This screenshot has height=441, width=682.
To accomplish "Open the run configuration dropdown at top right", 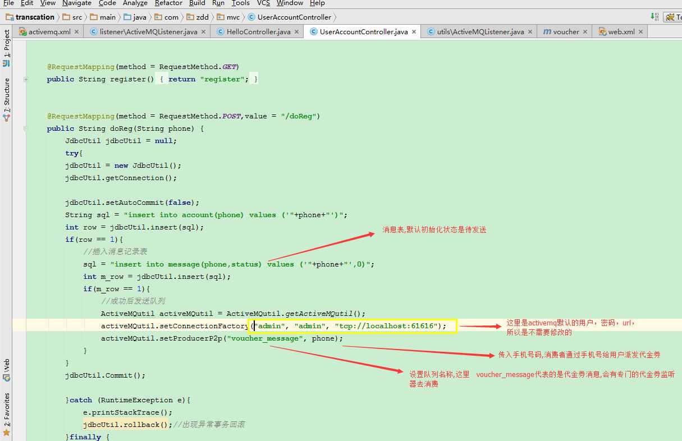I will coord(672,17).
